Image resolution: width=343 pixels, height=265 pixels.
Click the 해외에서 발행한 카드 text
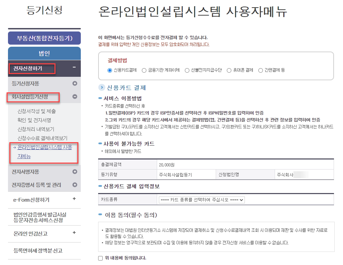(123, 151)
